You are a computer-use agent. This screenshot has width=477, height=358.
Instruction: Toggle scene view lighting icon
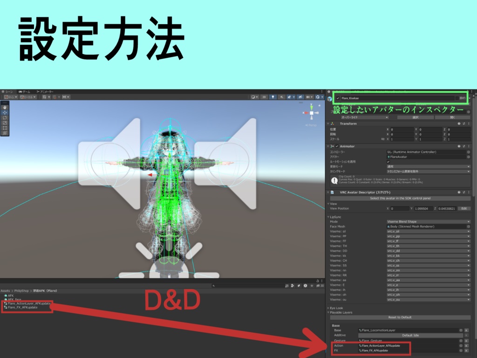pyautogui.click(x=273, y=97)
